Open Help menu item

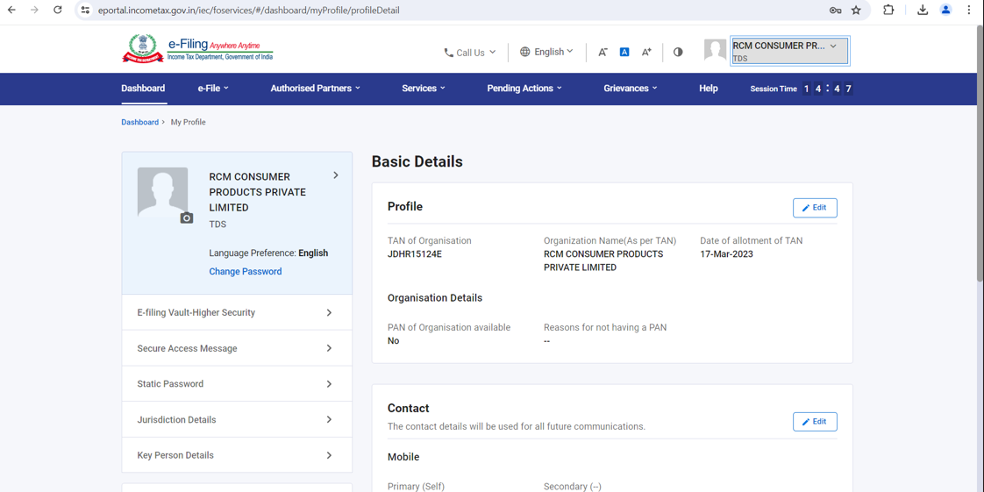709,89
